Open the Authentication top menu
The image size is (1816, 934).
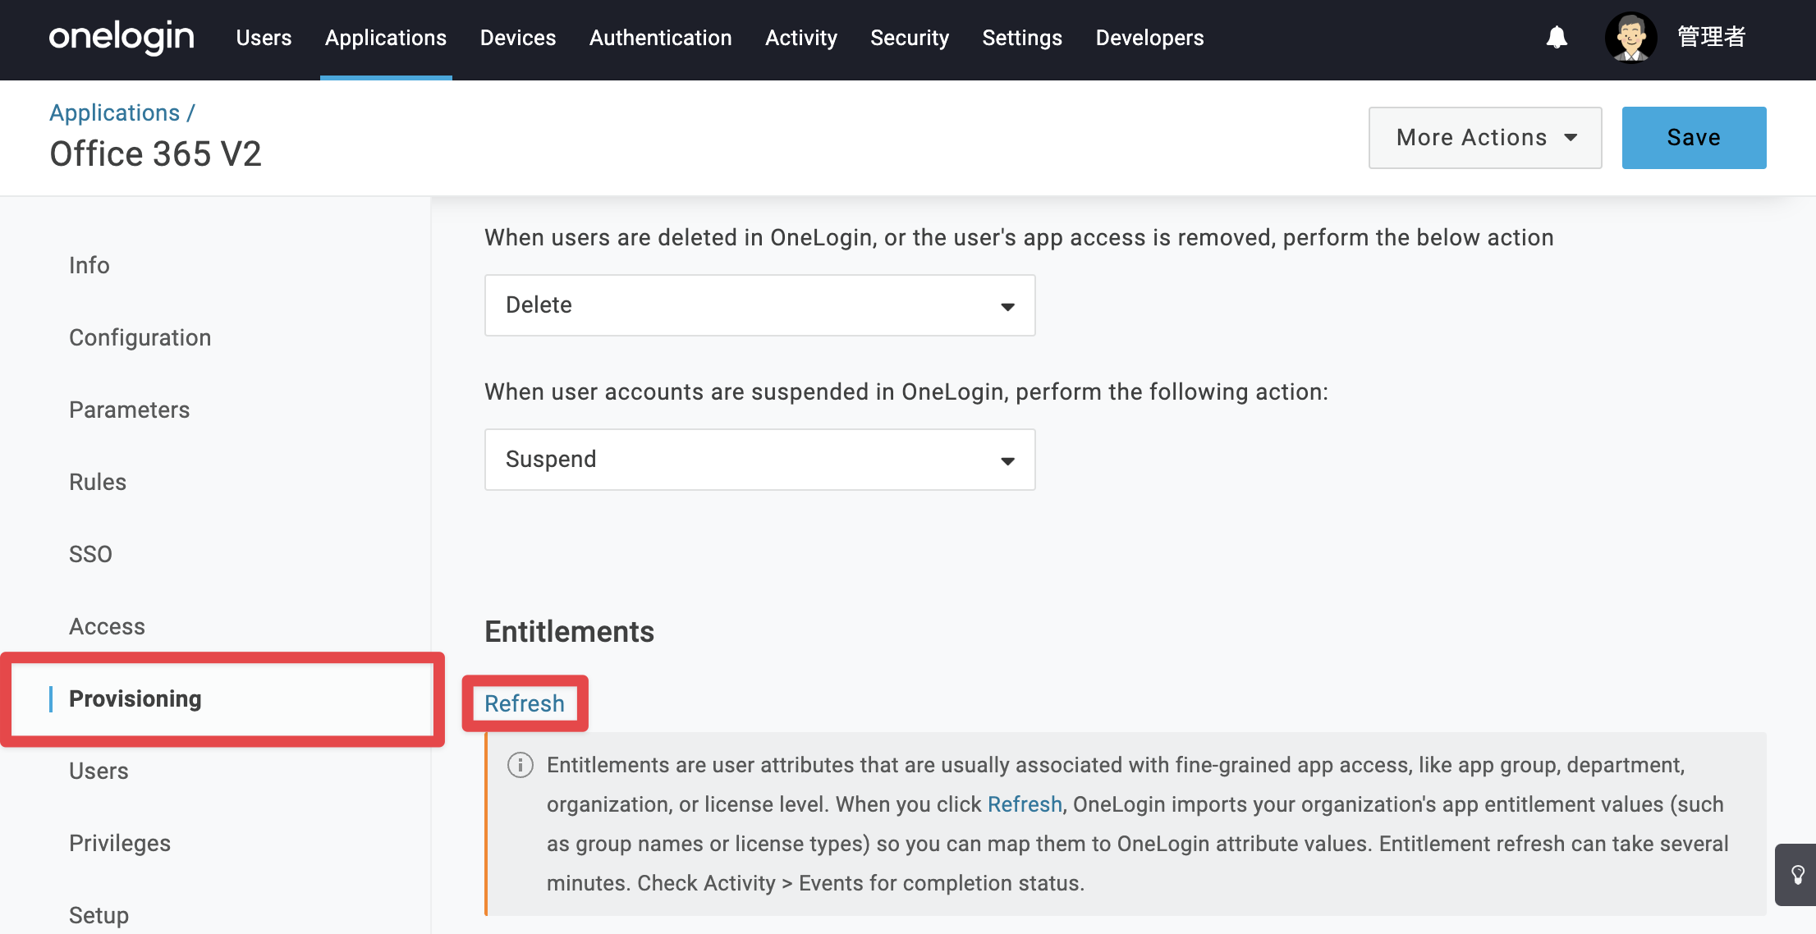pos(660,38)
